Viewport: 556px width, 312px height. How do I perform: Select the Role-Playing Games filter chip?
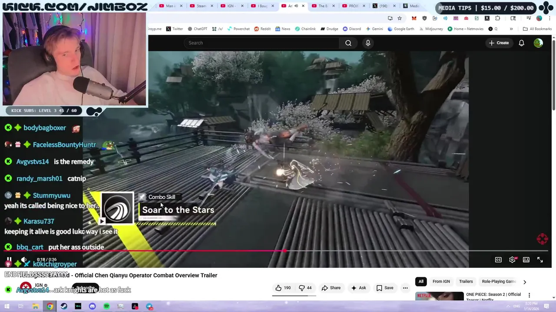(499, 282)
